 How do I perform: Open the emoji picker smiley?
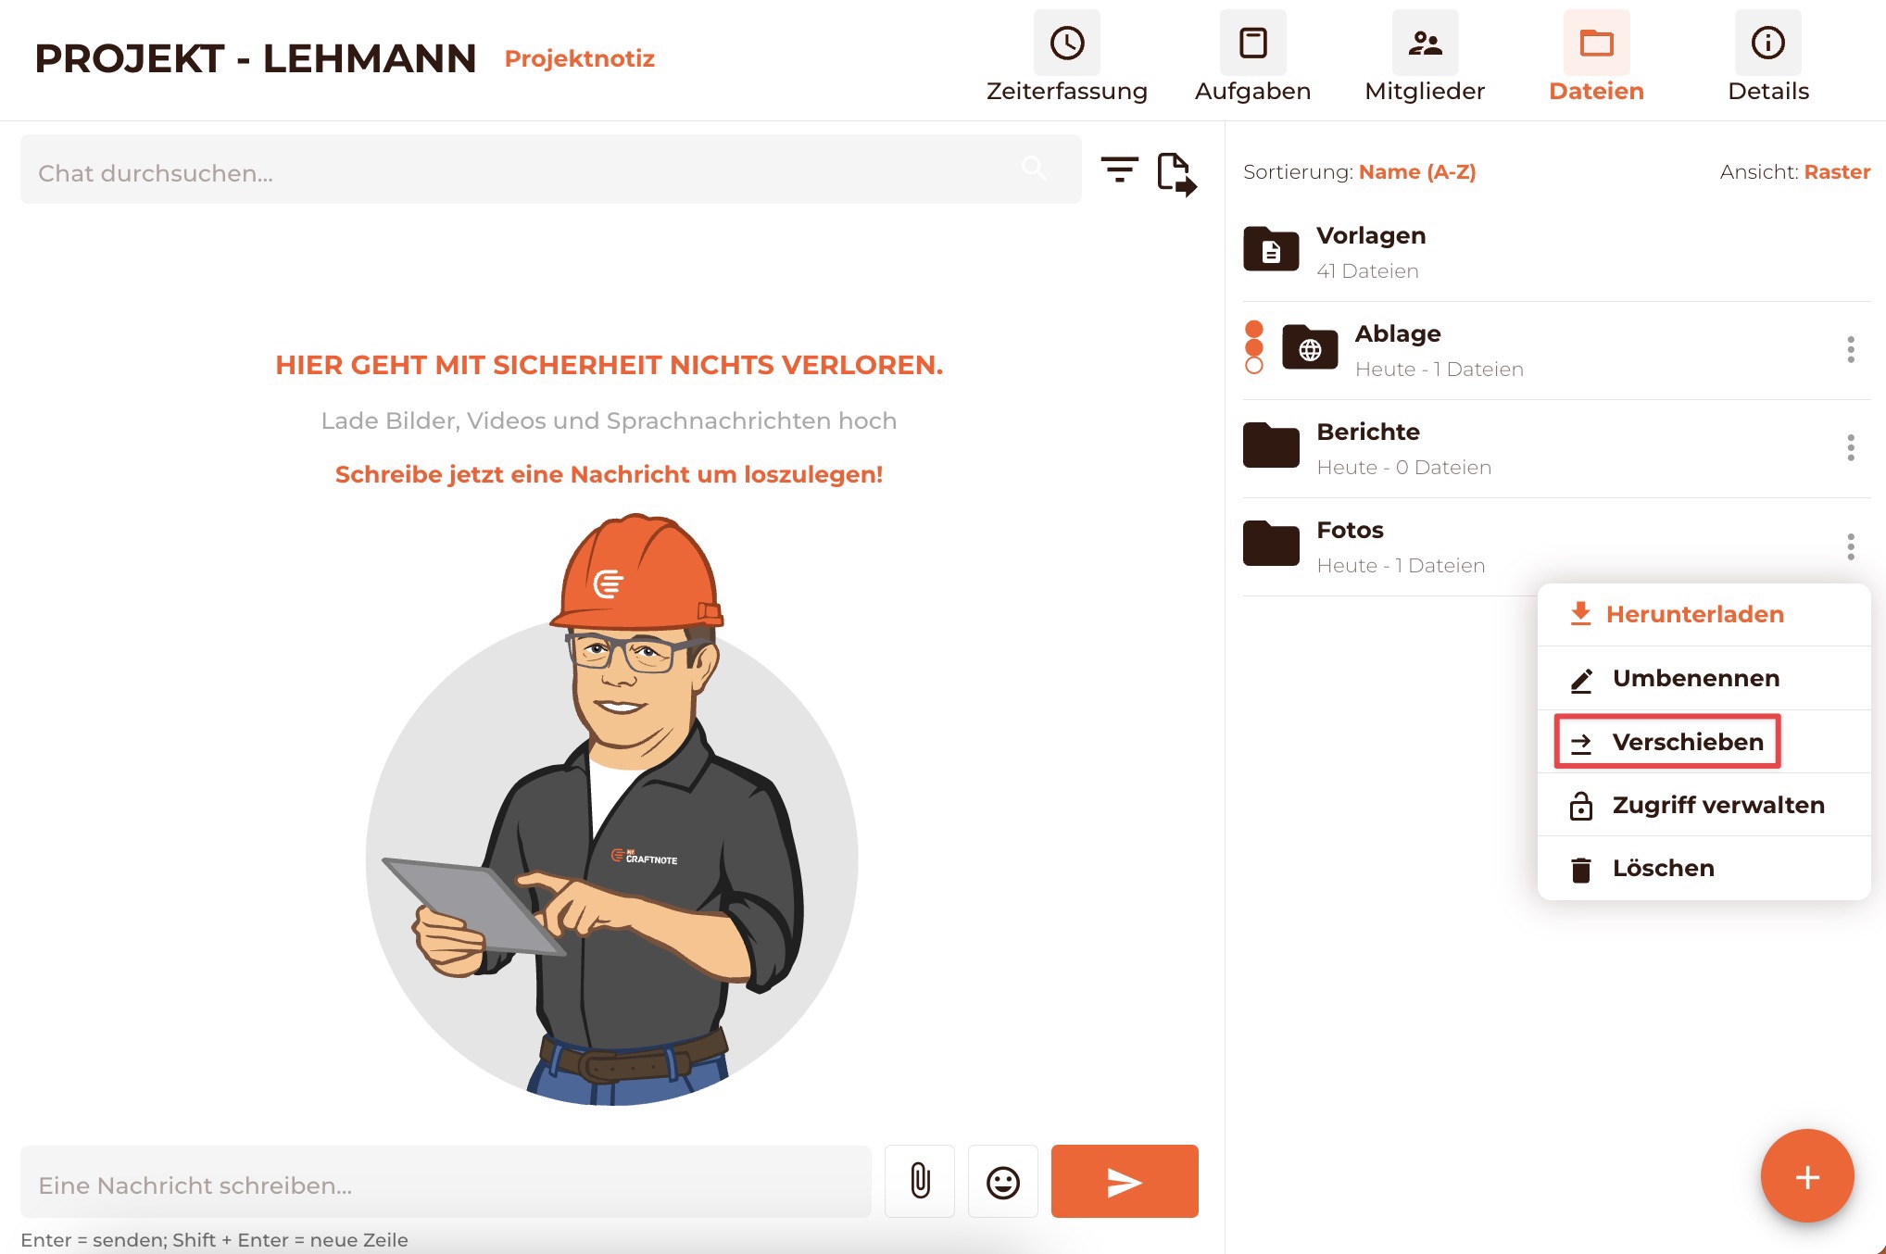pos(1002,1182)
